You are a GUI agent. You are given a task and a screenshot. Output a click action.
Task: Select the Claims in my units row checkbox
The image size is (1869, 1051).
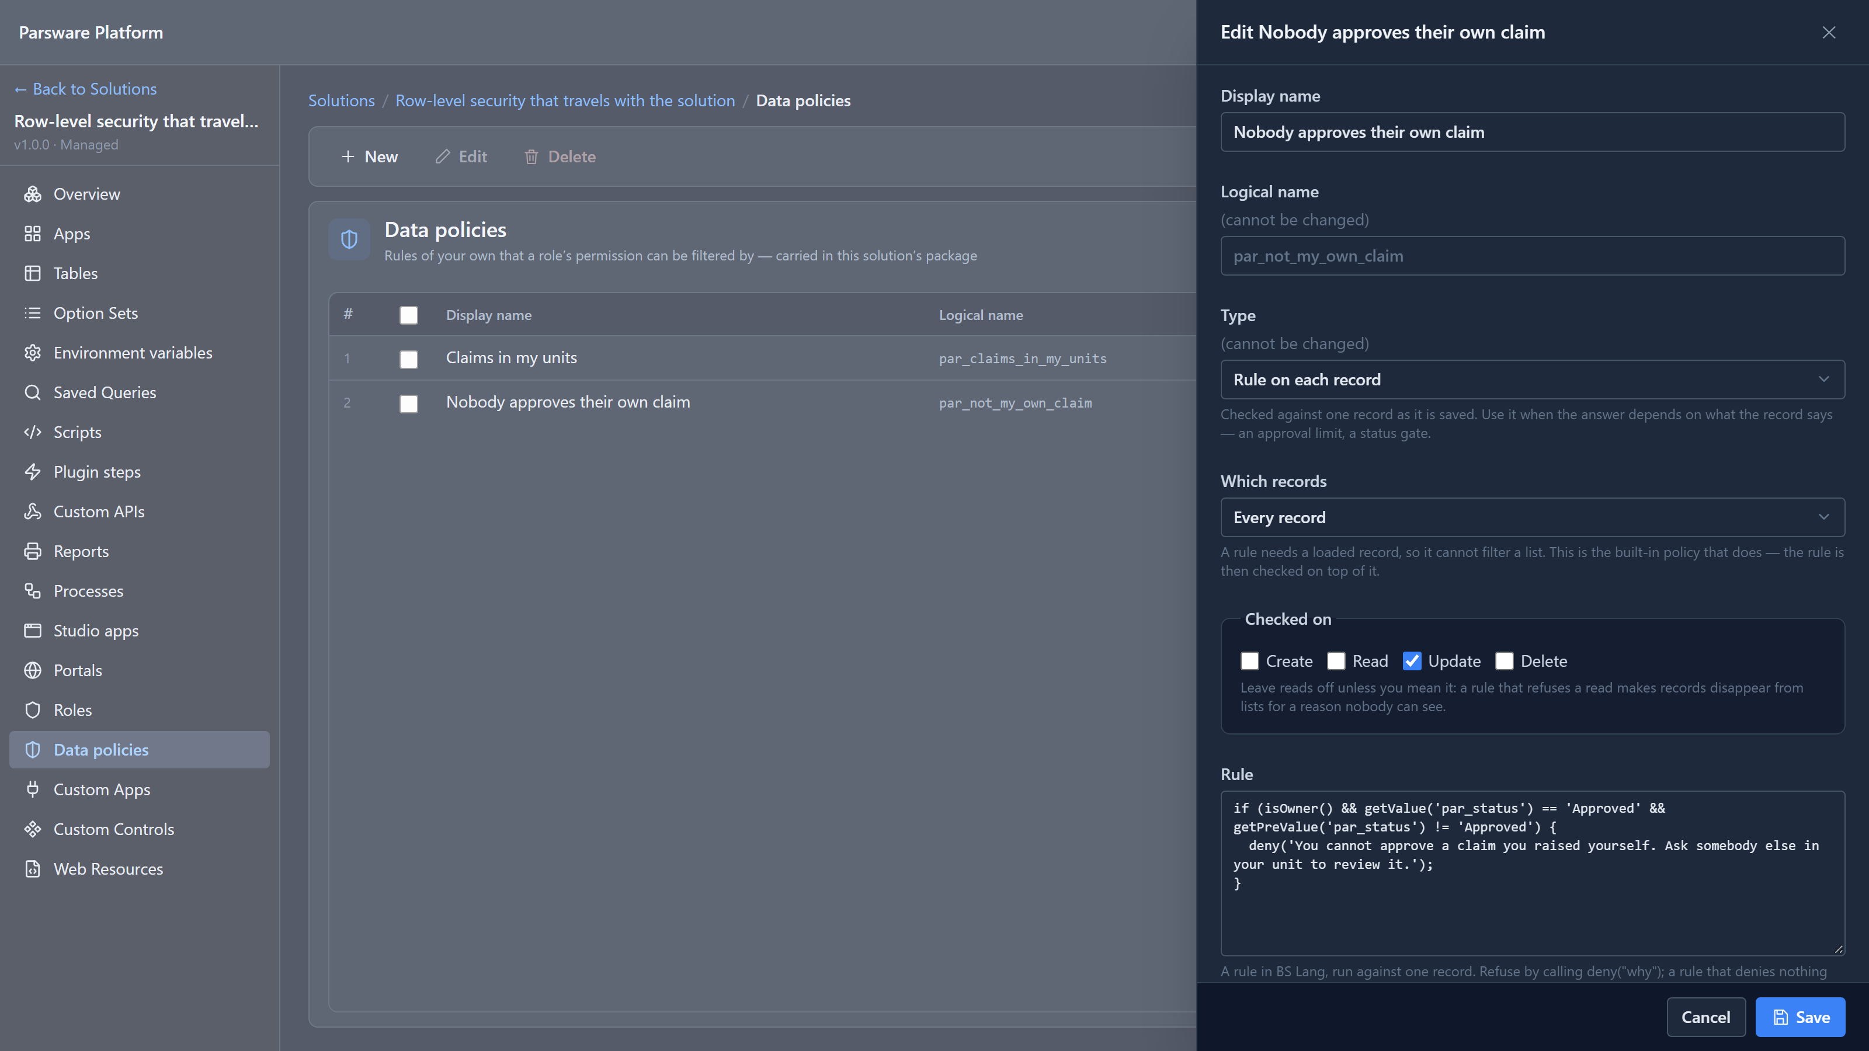click(408, 359)
